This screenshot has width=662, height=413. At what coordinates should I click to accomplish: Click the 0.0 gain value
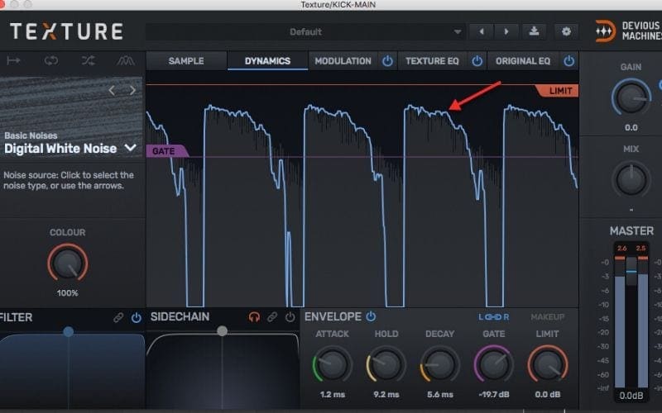pos(631,128)
